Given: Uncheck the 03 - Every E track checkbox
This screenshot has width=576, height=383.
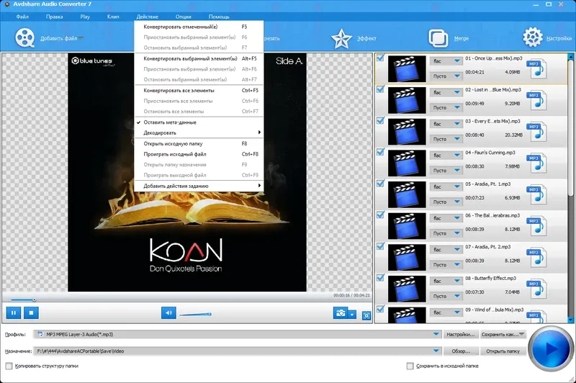Looking at the screenshot, I should pos(380,120).
